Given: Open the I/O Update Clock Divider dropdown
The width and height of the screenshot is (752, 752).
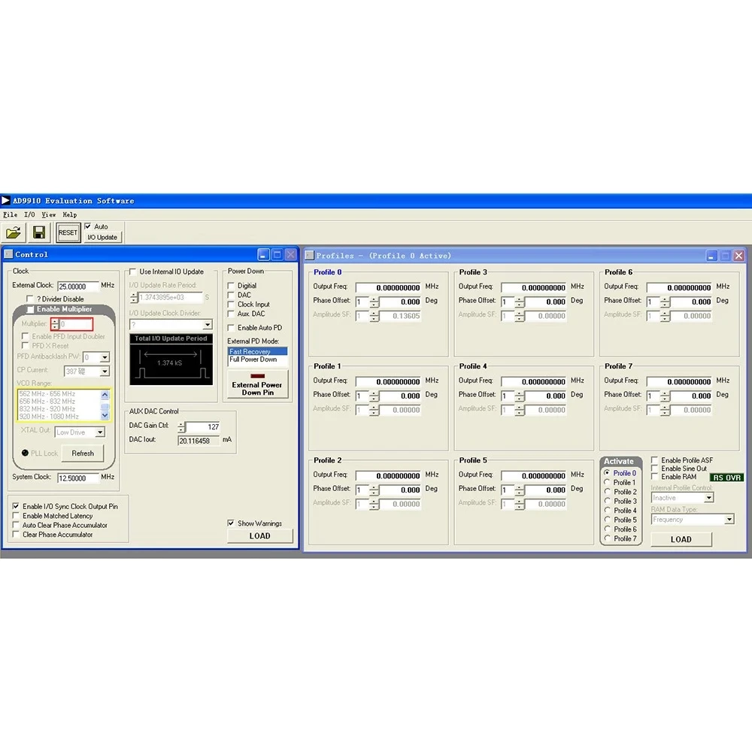Looking at the screenshot, I should point(208,325).
